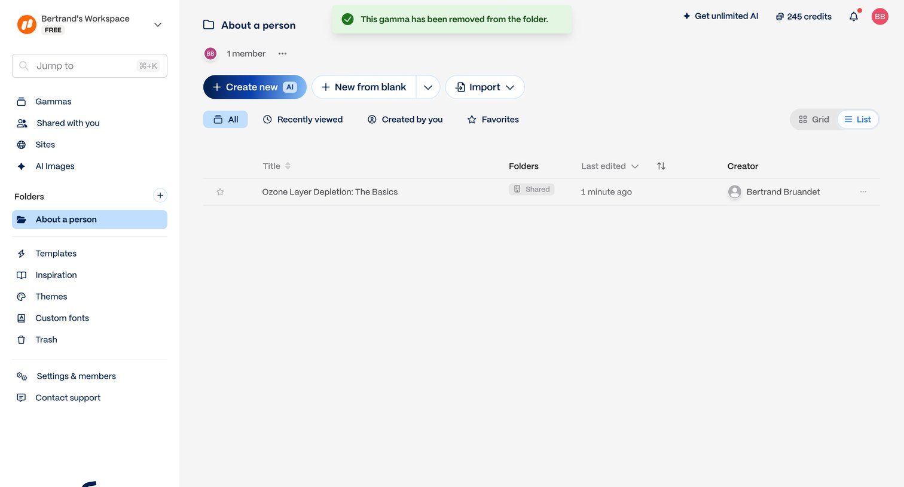Screen dimensions: 904x487
Task: Click the Shared folder tag
Action: click(x=532, y=189)
